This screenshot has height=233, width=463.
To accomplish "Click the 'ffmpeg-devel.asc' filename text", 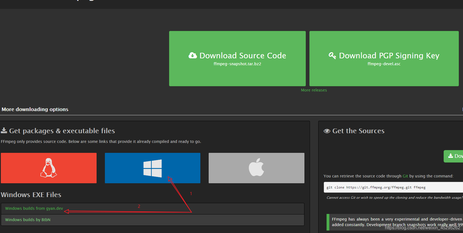I will click(x=384, y=64).
